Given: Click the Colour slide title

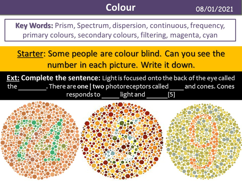Looking at the screenshot, I should (121, 8).
